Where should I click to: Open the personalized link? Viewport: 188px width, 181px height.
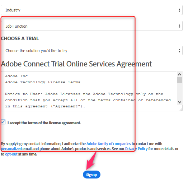pos(11,149)
